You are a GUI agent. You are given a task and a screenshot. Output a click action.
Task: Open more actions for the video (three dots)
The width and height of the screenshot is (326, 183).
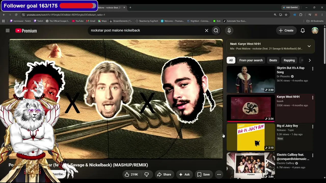[219, 174]
